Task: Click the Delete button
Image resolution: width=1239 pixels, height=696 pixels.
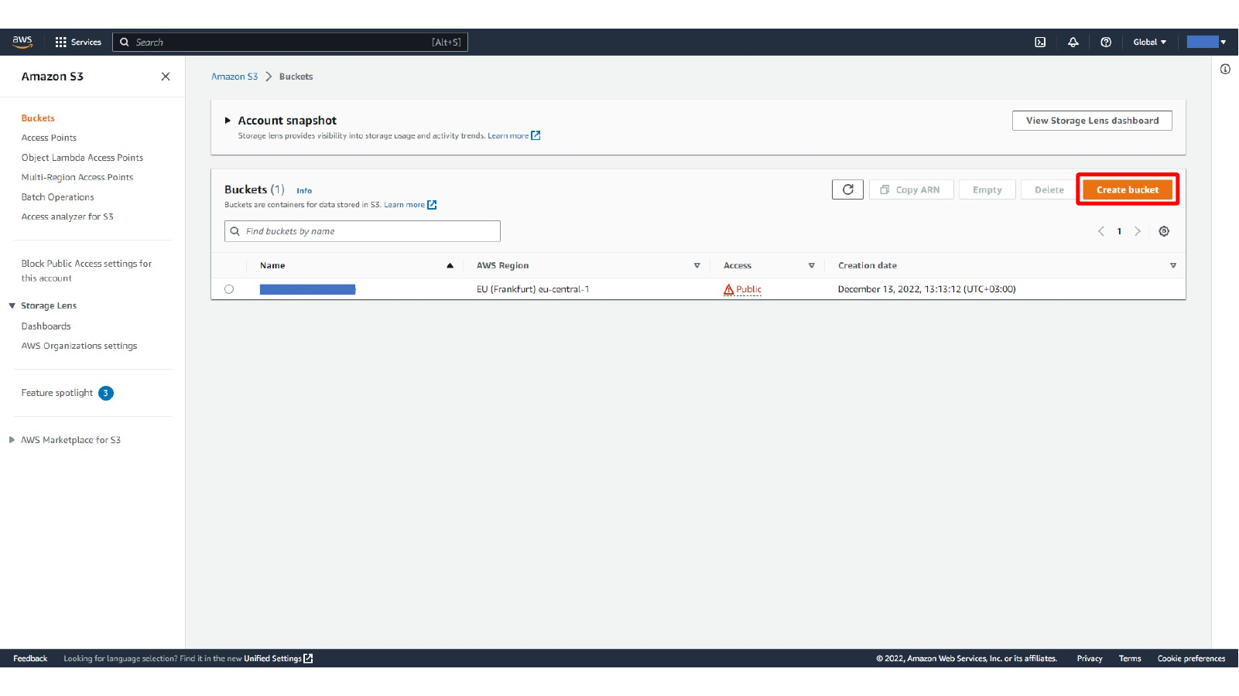Action: pyautogui.click(x=1049, y=189)
